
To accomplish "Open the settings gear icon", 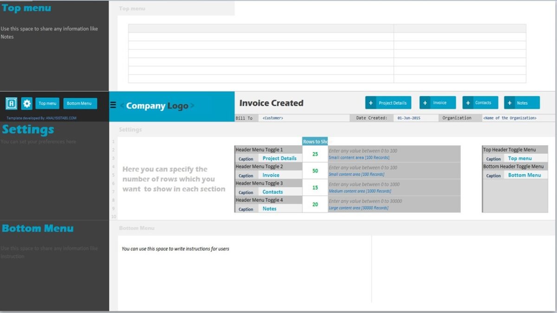I will point(26,103).
